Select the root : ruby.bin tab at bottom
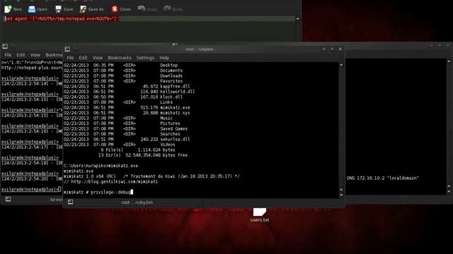 [x=137, y=202]
